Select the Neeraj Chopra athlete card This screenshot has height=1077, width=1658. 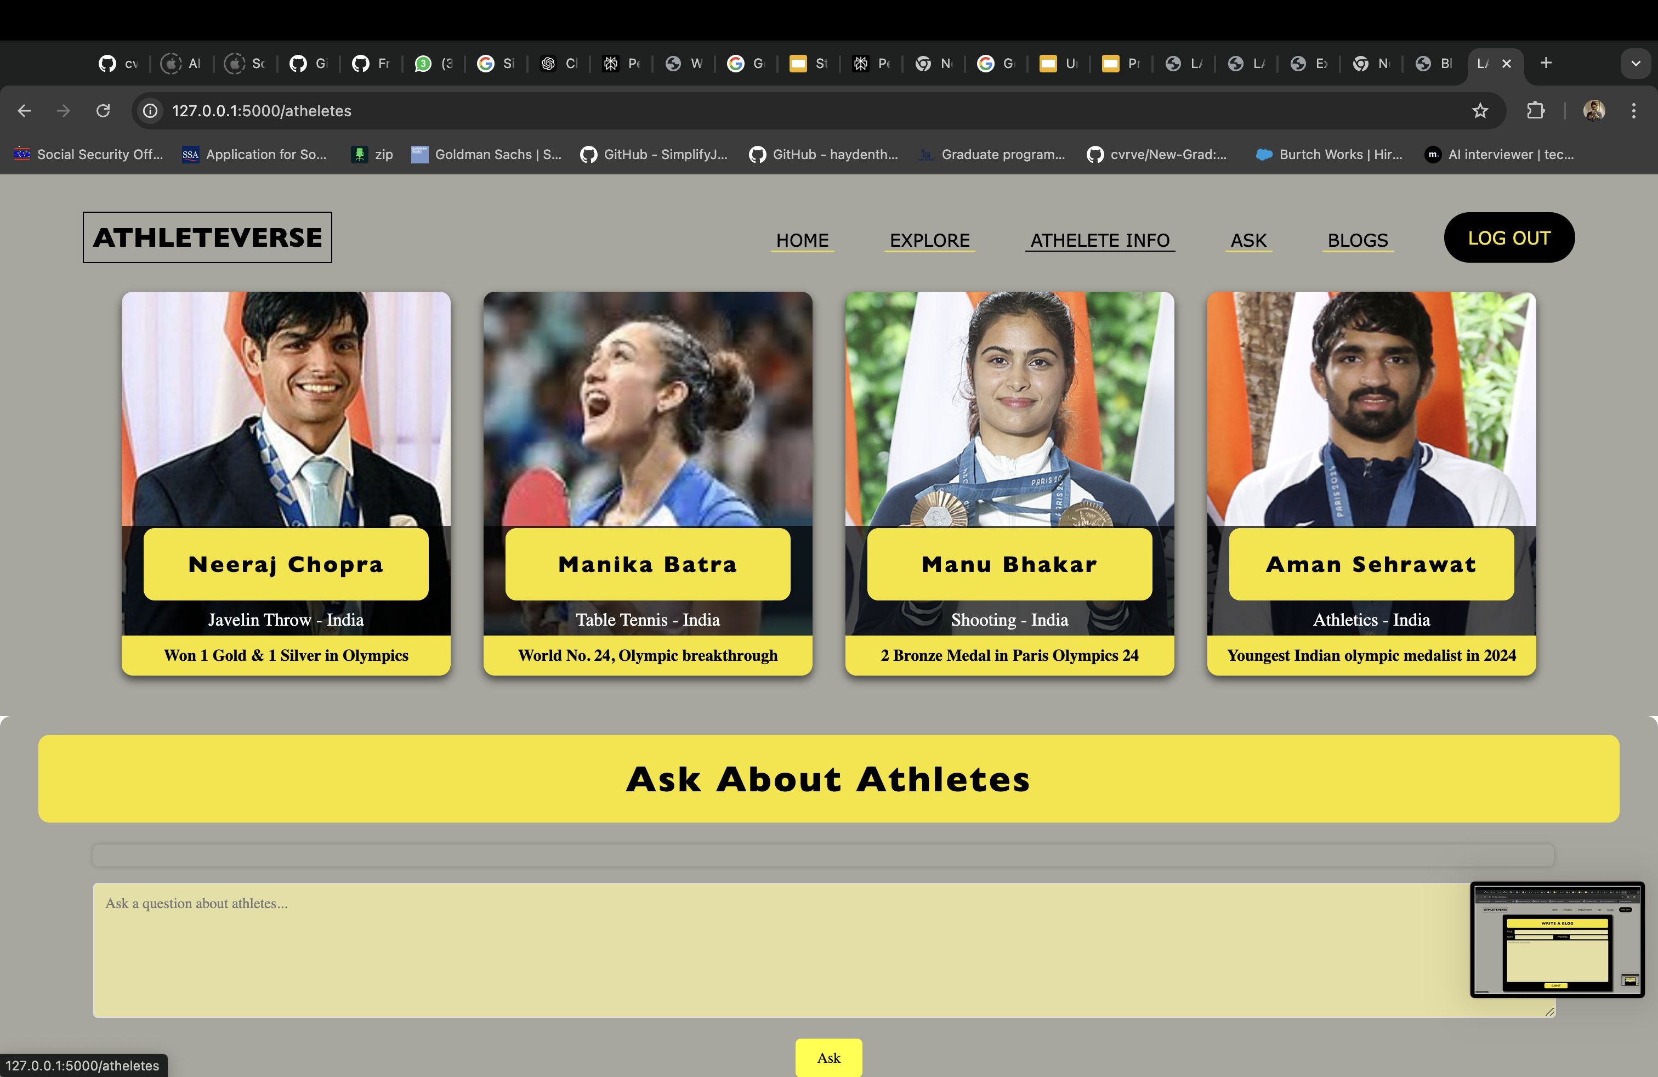(286, 483)
